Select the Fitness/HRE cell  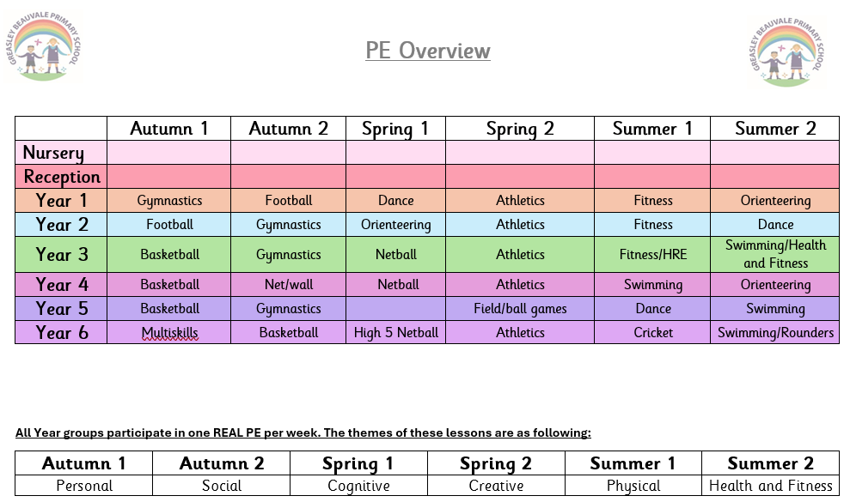pos(653,255)
